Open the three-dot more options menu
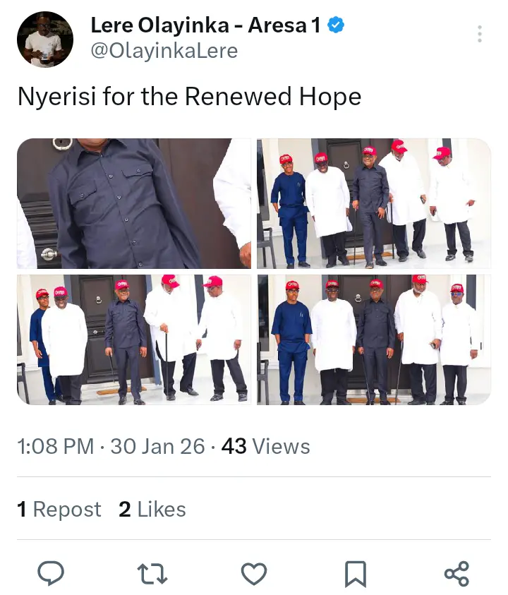This screenshot has width=508, height=595. pos(480,34)
